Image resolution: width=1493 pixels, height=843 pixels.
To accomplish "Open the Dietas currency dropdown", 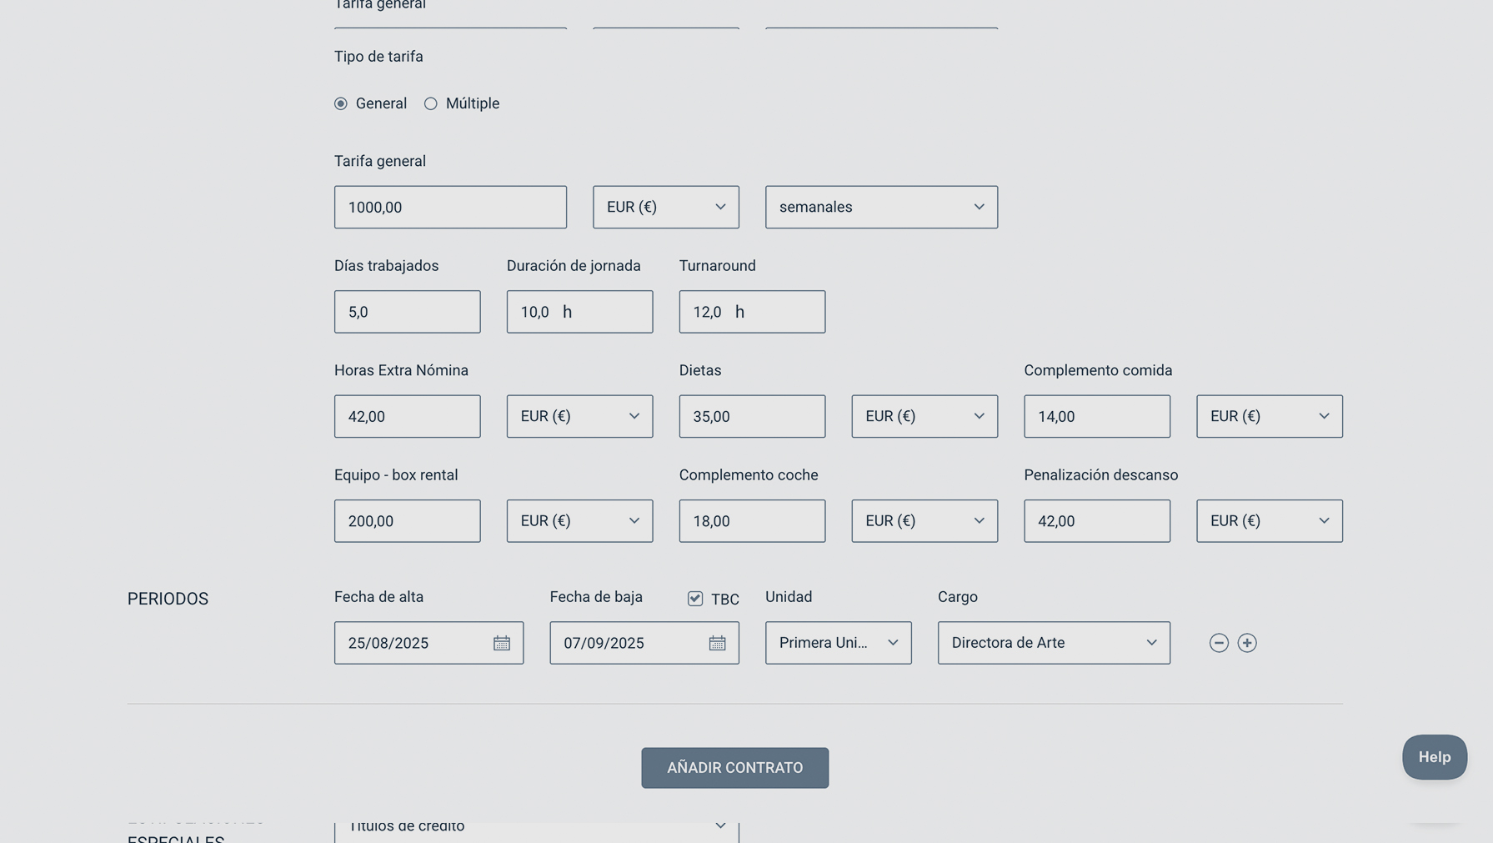I will (x=924, y=416).
